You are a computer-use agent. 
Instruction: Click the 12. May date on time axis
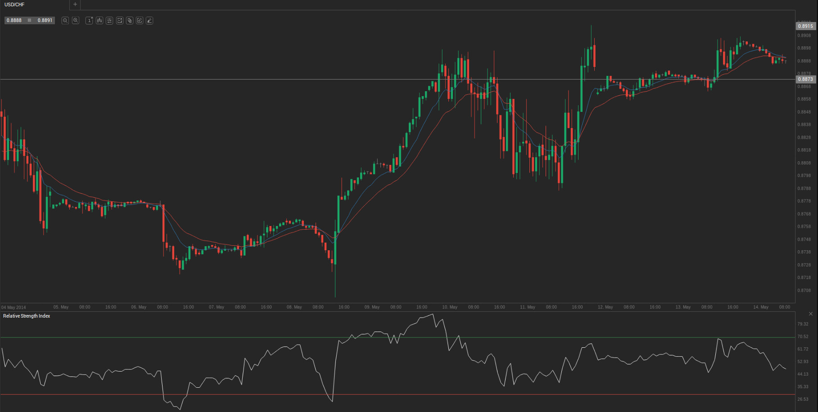point(605,307)
